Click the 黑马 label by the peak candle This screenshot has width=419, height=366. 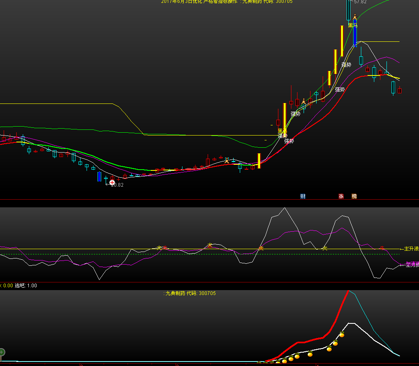pos(352,25)
